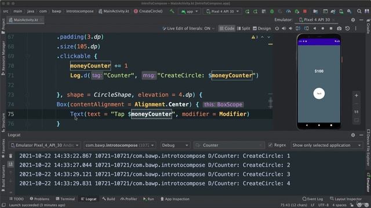
Task: Open com.bawp.introtocompose process dropdown
Action: tap(119, 145)
